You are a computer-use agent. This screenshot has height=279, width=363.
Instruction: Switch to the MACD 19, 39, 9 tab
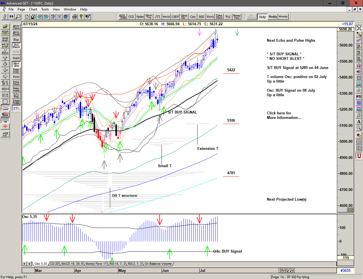(x=72, y=264)
